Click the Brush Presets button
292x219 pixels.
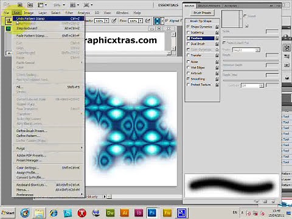click(202, 13)
